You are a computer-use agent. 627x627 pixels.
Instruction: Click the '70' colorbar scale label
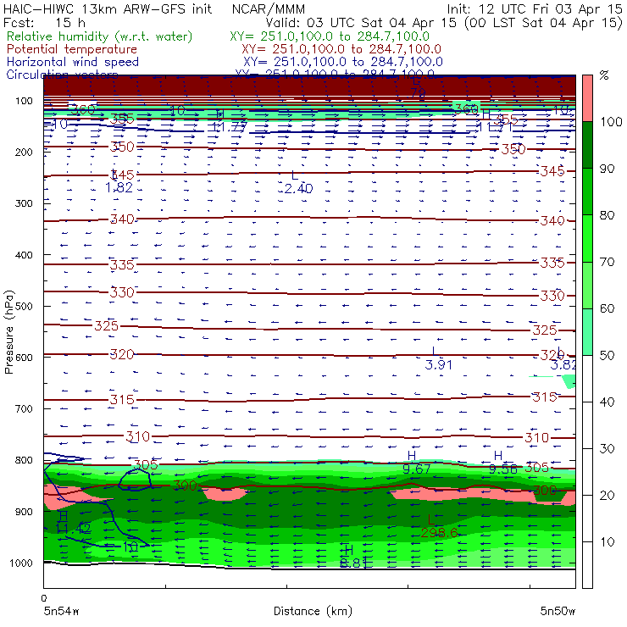(607, 263)
